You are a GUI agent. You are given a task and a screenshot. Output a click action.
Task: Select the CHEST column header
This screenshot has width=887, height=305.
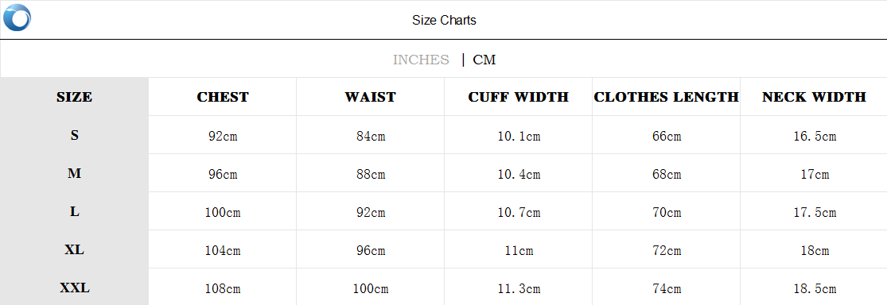click(x=222, y=97)
